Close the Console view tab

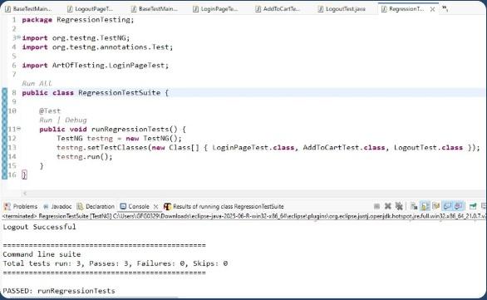(x=156, y=207)
